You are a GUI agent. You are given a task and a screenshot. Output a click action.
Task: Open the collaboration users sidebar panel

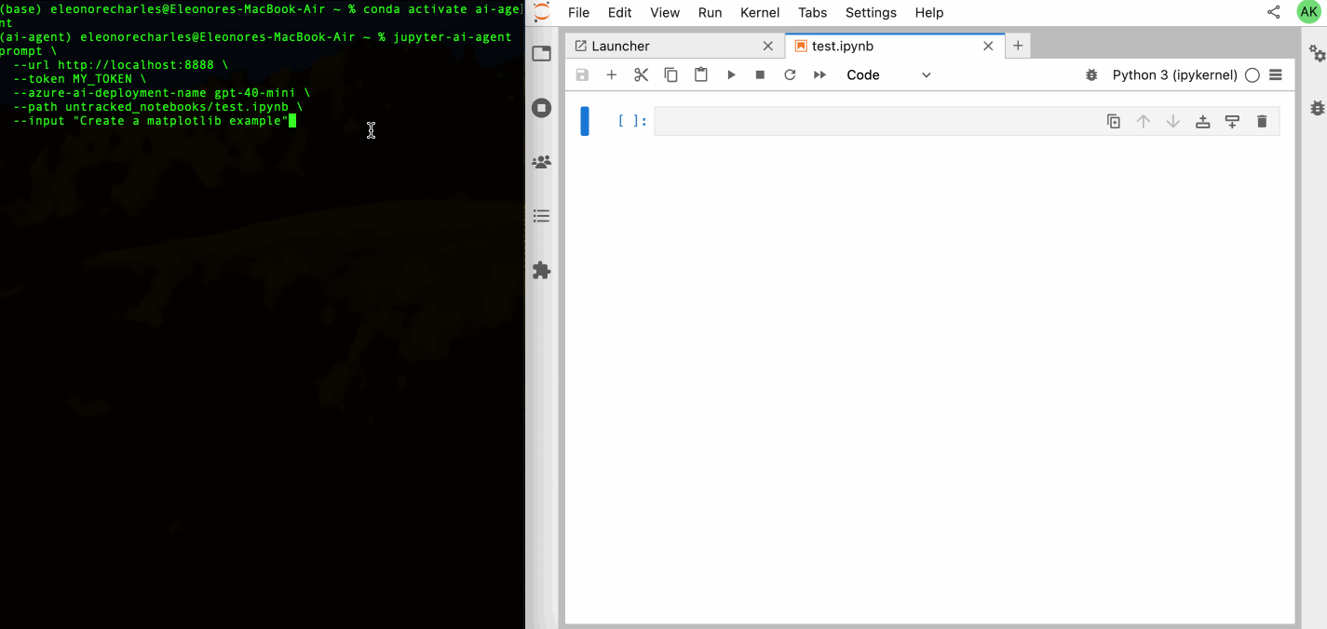click(x=541, y=162)
